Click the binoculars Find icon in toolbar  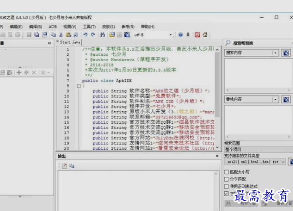pos(102,35)
